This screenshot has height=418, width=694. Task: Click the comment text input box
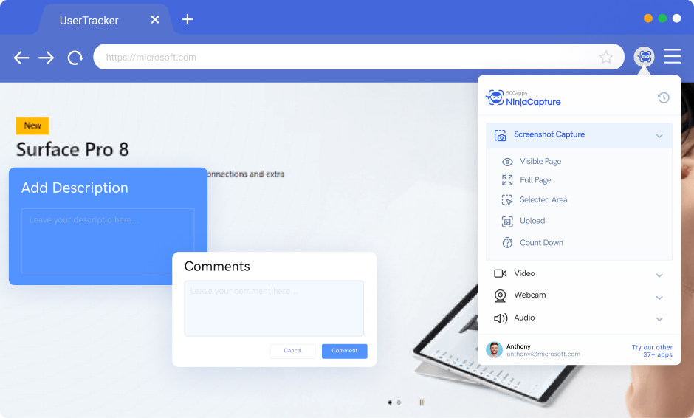coord(274,308)
